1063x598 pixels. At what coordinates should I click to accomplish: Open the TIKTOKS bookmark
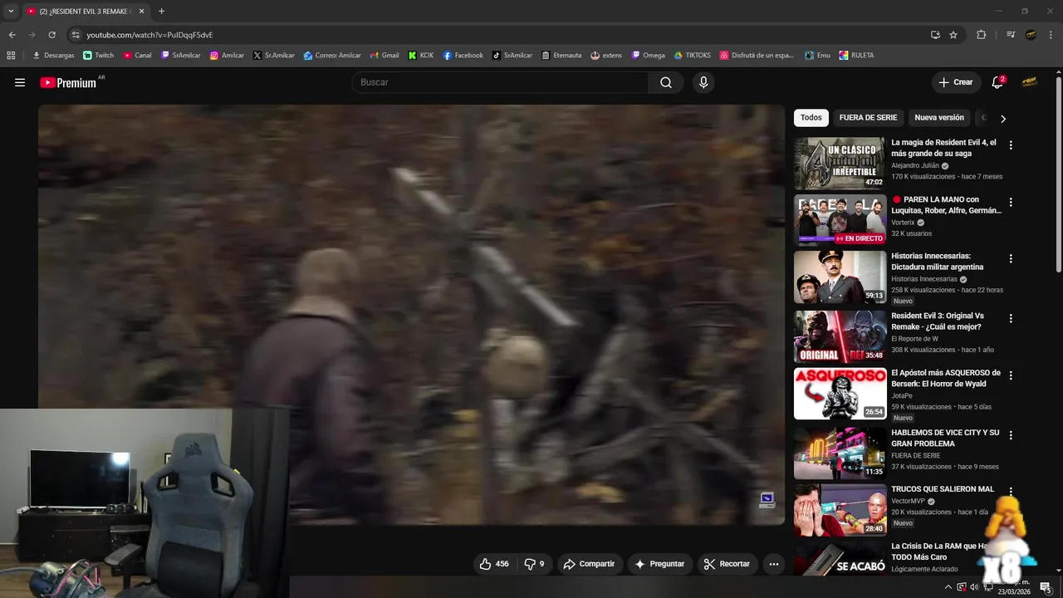click(x=693, y=56)
